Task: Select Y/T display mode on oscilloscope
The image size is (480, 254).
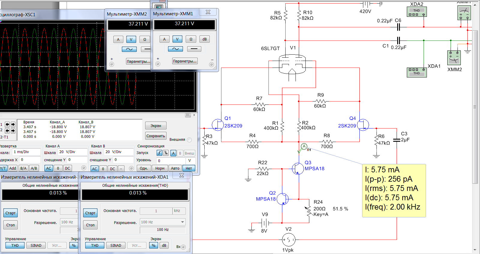Action: tap(3, 168)
